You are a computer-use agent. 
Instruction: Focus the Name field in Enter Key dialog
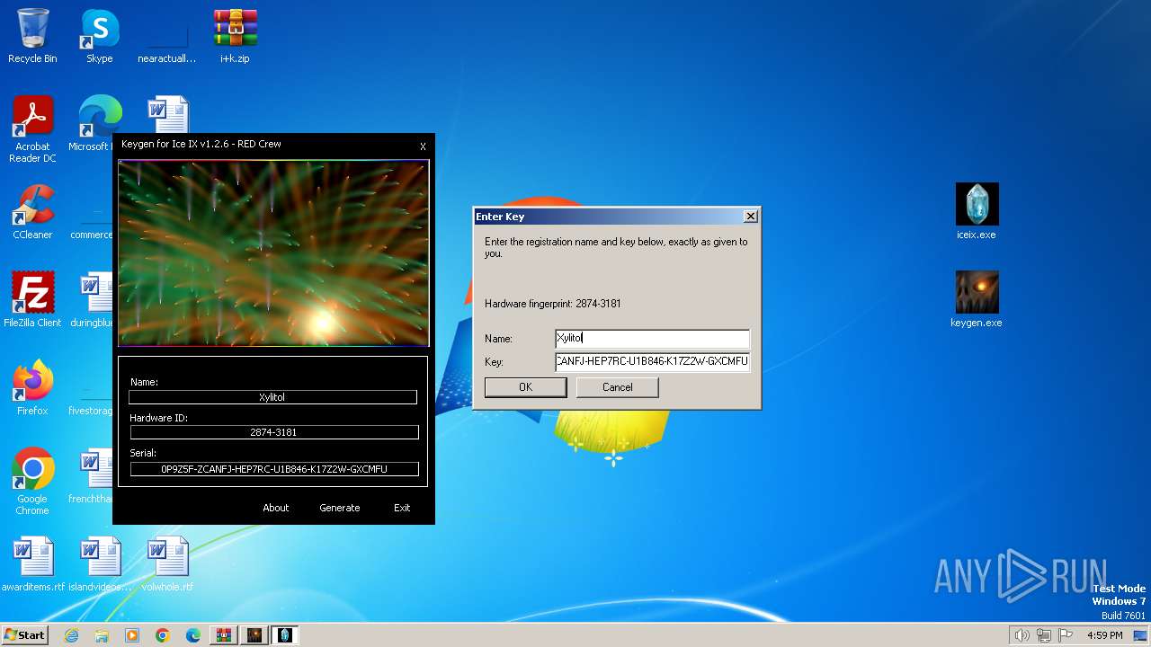point(652,339)
